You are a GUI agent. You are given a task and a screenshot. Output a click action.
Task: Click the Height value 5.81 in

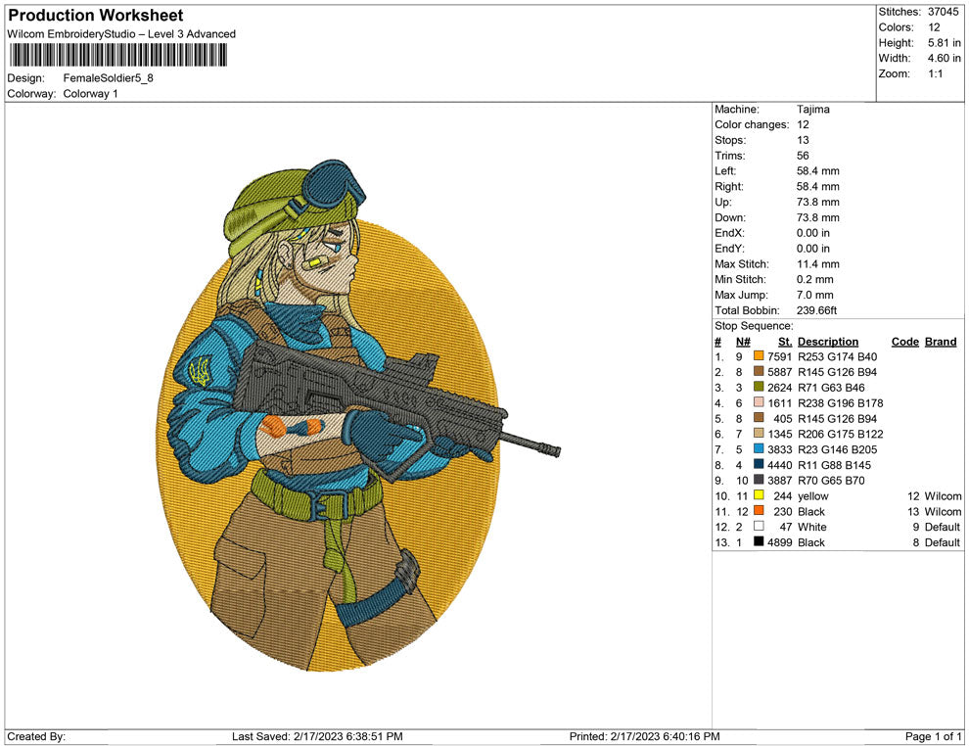tap(944, 43)
